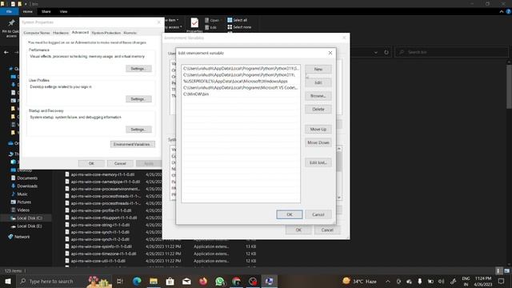
Task: Click the Move Up button
Action: point(318,130)
